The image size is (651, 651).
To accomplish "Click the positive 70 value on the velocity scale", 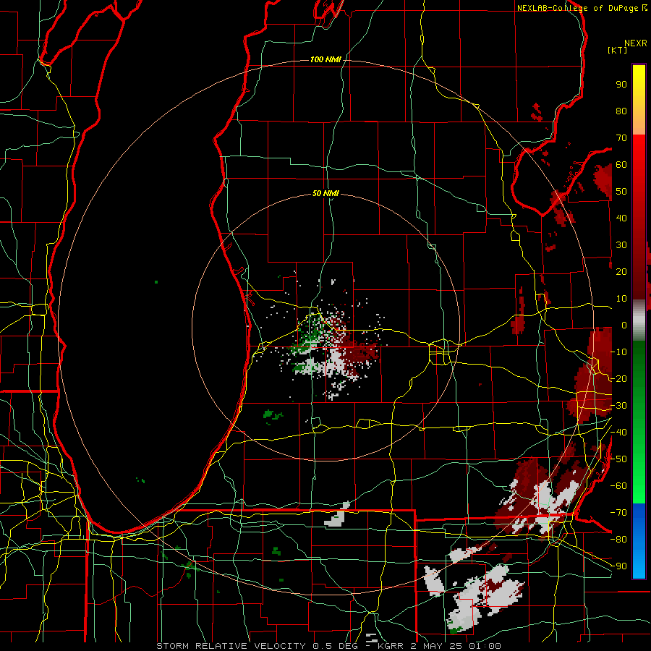I will click(621, 138).
